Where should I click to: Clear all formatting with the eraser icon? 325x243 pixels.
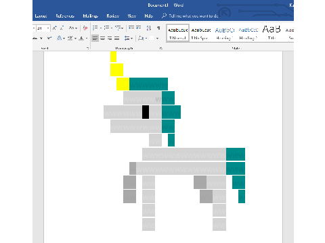click(85, 28)
